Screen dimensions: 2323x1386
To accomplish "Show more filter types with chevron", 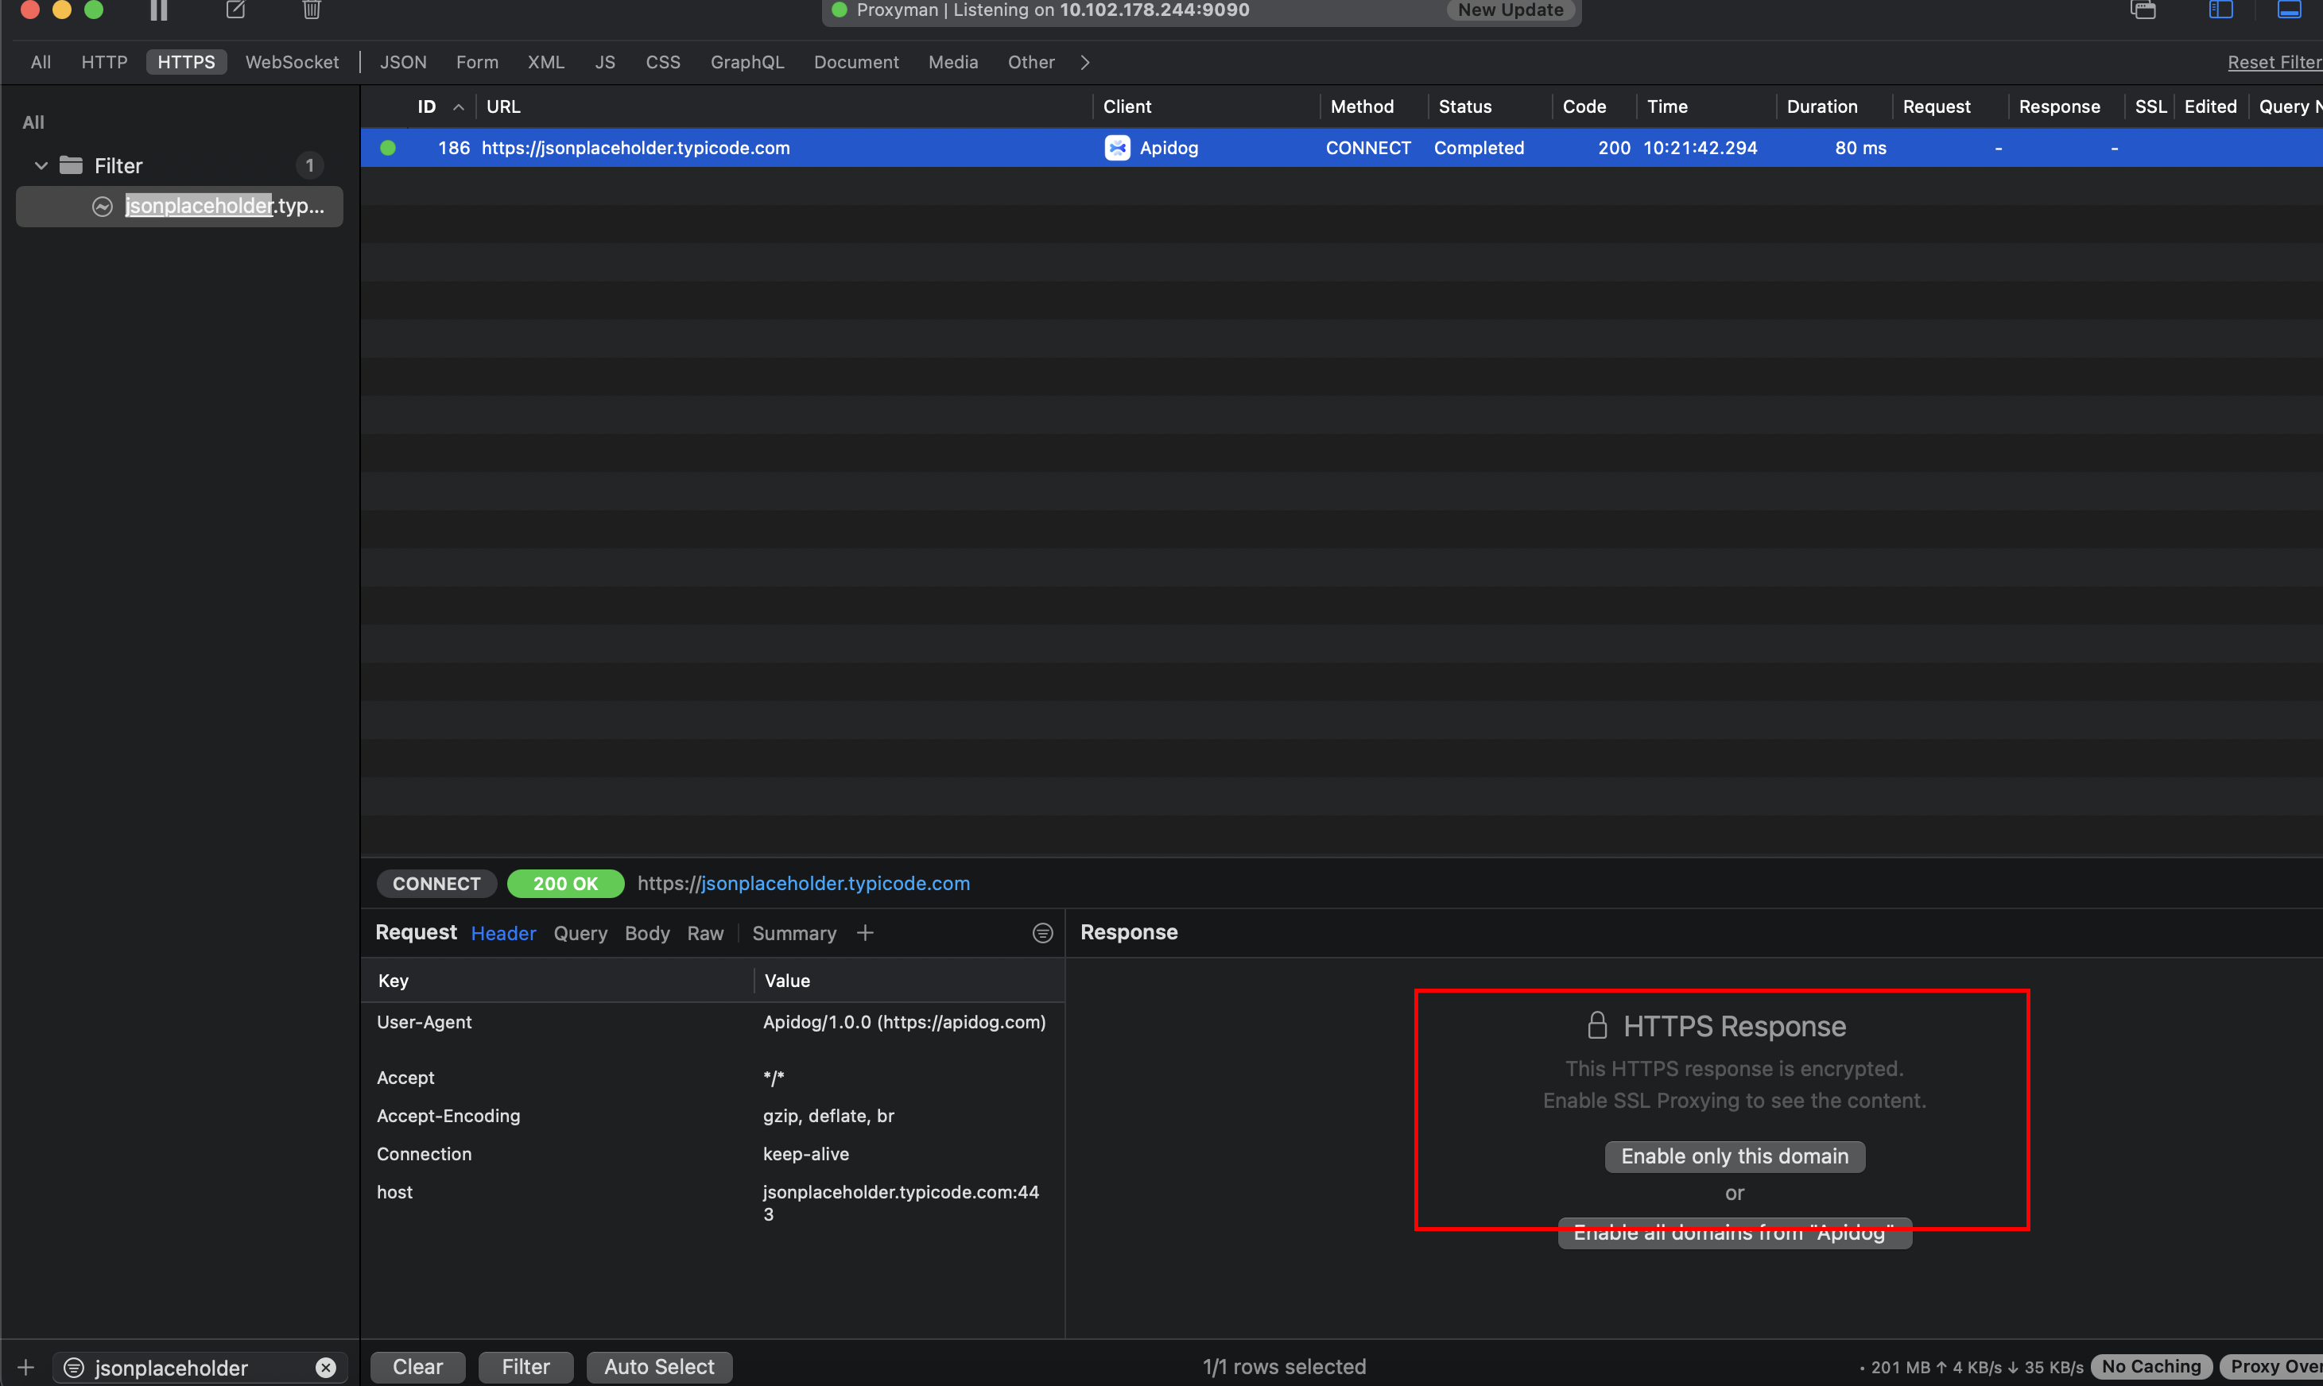I will click(x=1084, y=63).
